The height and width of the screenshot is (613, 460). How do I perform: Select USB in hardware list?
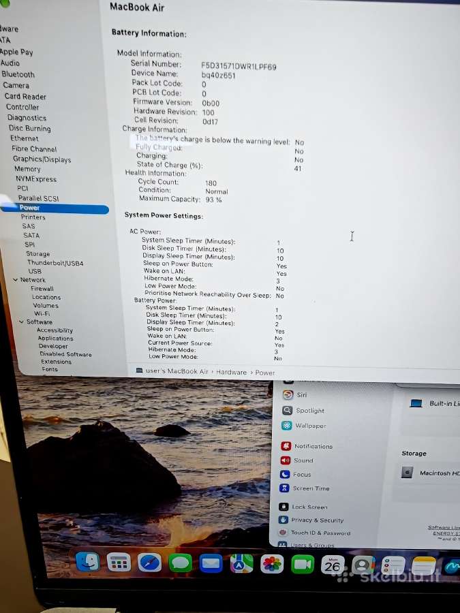pos(35,271)
